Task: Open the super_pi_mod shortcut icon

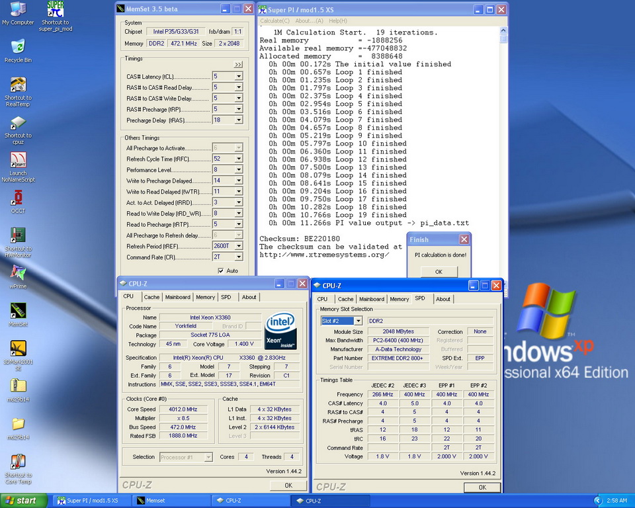Action: pyautogui.click(x=56, y=16)
